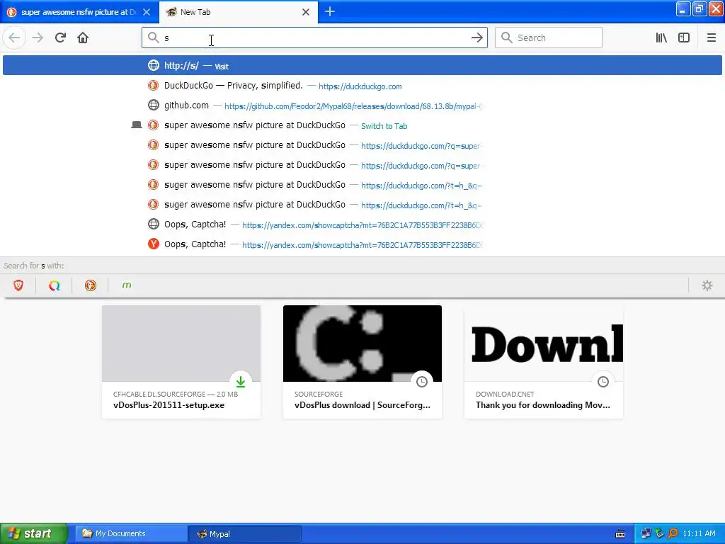Screen dimensions: 725x544
Task: Open the hamburger application menu
Action: pos(711,38)
